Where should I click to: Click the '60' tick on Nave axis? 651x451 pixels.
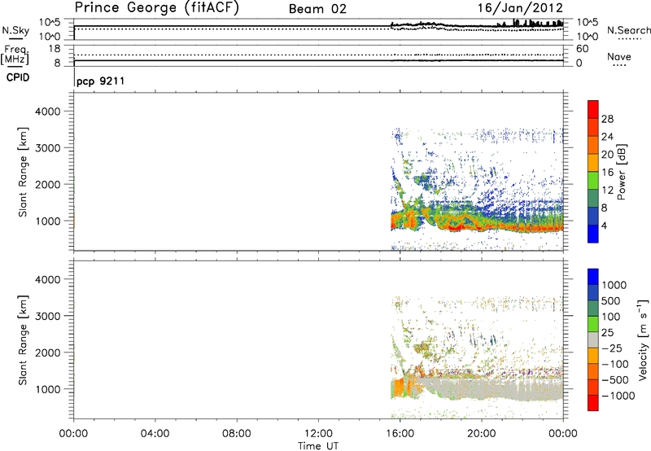click(582, 49)
